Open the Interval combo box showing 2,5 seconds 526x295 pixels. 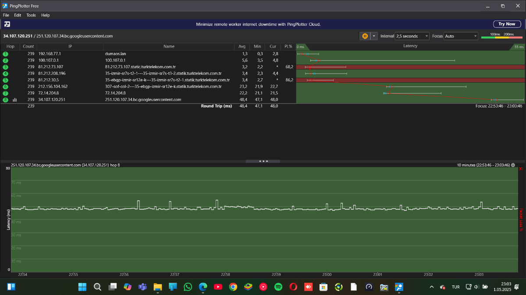click(x=412, y=36)
